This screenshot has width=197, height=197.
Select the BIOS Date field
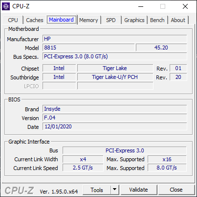coord(115,126)
